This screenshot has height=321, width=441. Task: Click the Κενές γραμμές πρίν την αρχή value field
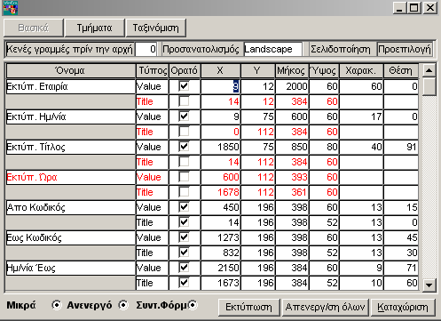(146, 49)
